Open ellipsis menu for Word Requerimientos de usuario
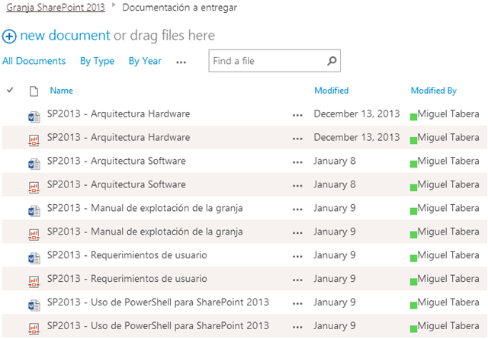Image resolution: width=488 pixels, height=339 pixels. coord(297,257)
